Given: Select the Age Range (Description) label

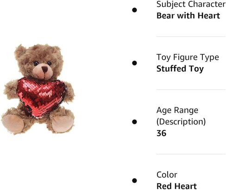Looking at the screenshot, I should (181, 116).
